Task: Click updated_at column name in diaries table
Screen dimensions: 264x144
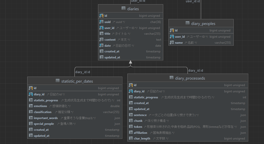Action: tap(112, 57)
